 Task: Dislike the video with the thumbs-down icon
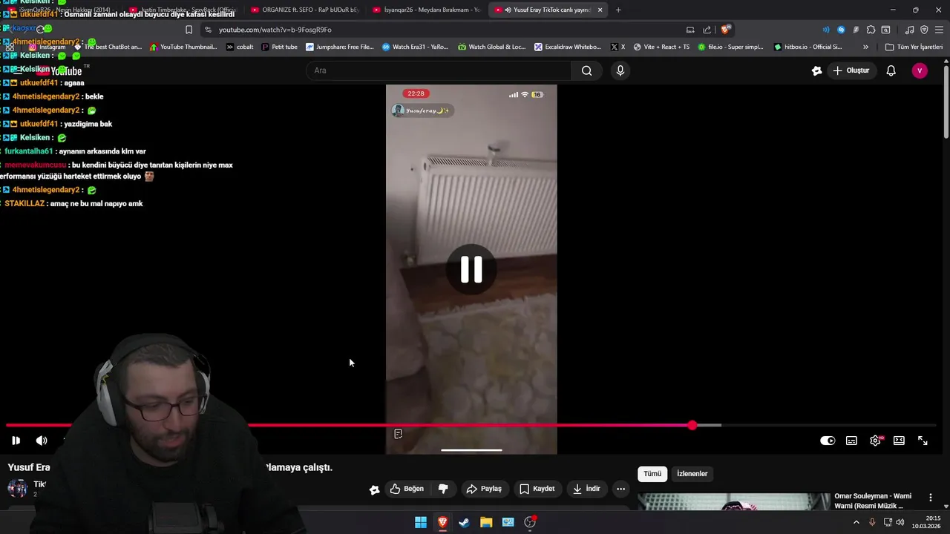click(x=443, y=489)
